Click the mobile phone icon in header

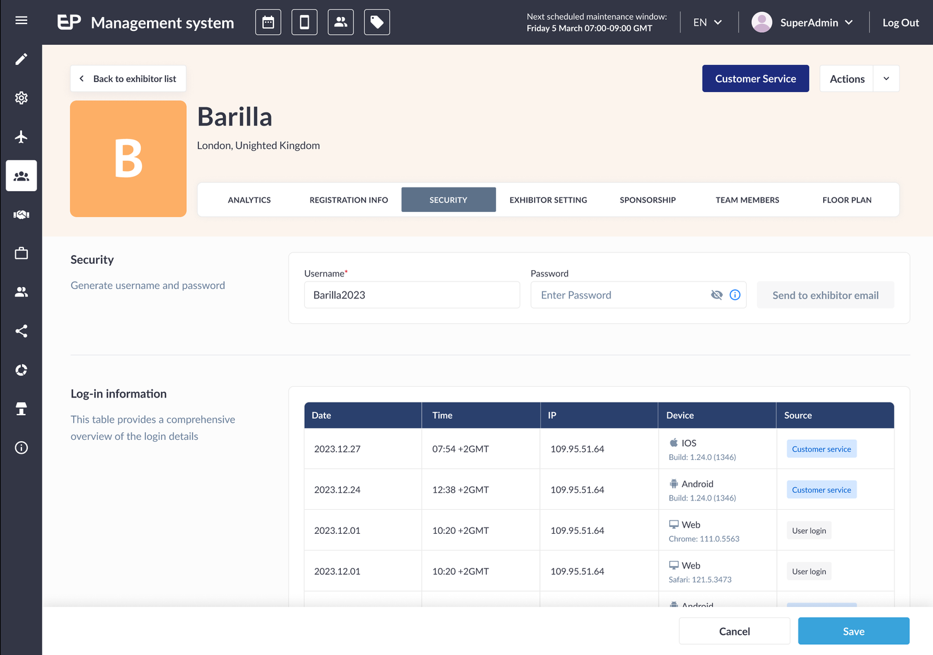304,22
